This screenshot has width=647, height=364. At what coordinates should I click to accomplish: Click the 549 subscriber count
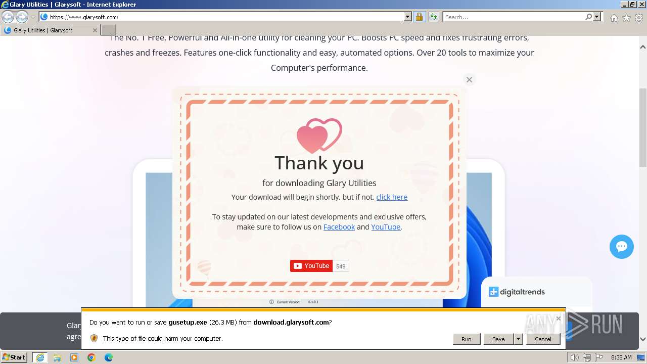pyautogui.click(x=341, y=266)
